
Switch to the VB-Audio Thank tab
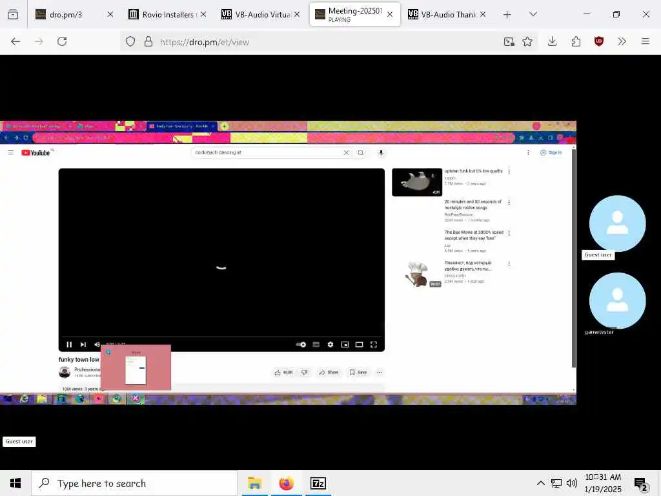click(x=447, y=14)
